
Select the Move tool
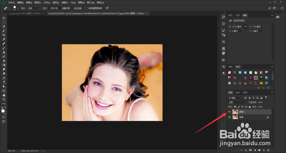4,18
